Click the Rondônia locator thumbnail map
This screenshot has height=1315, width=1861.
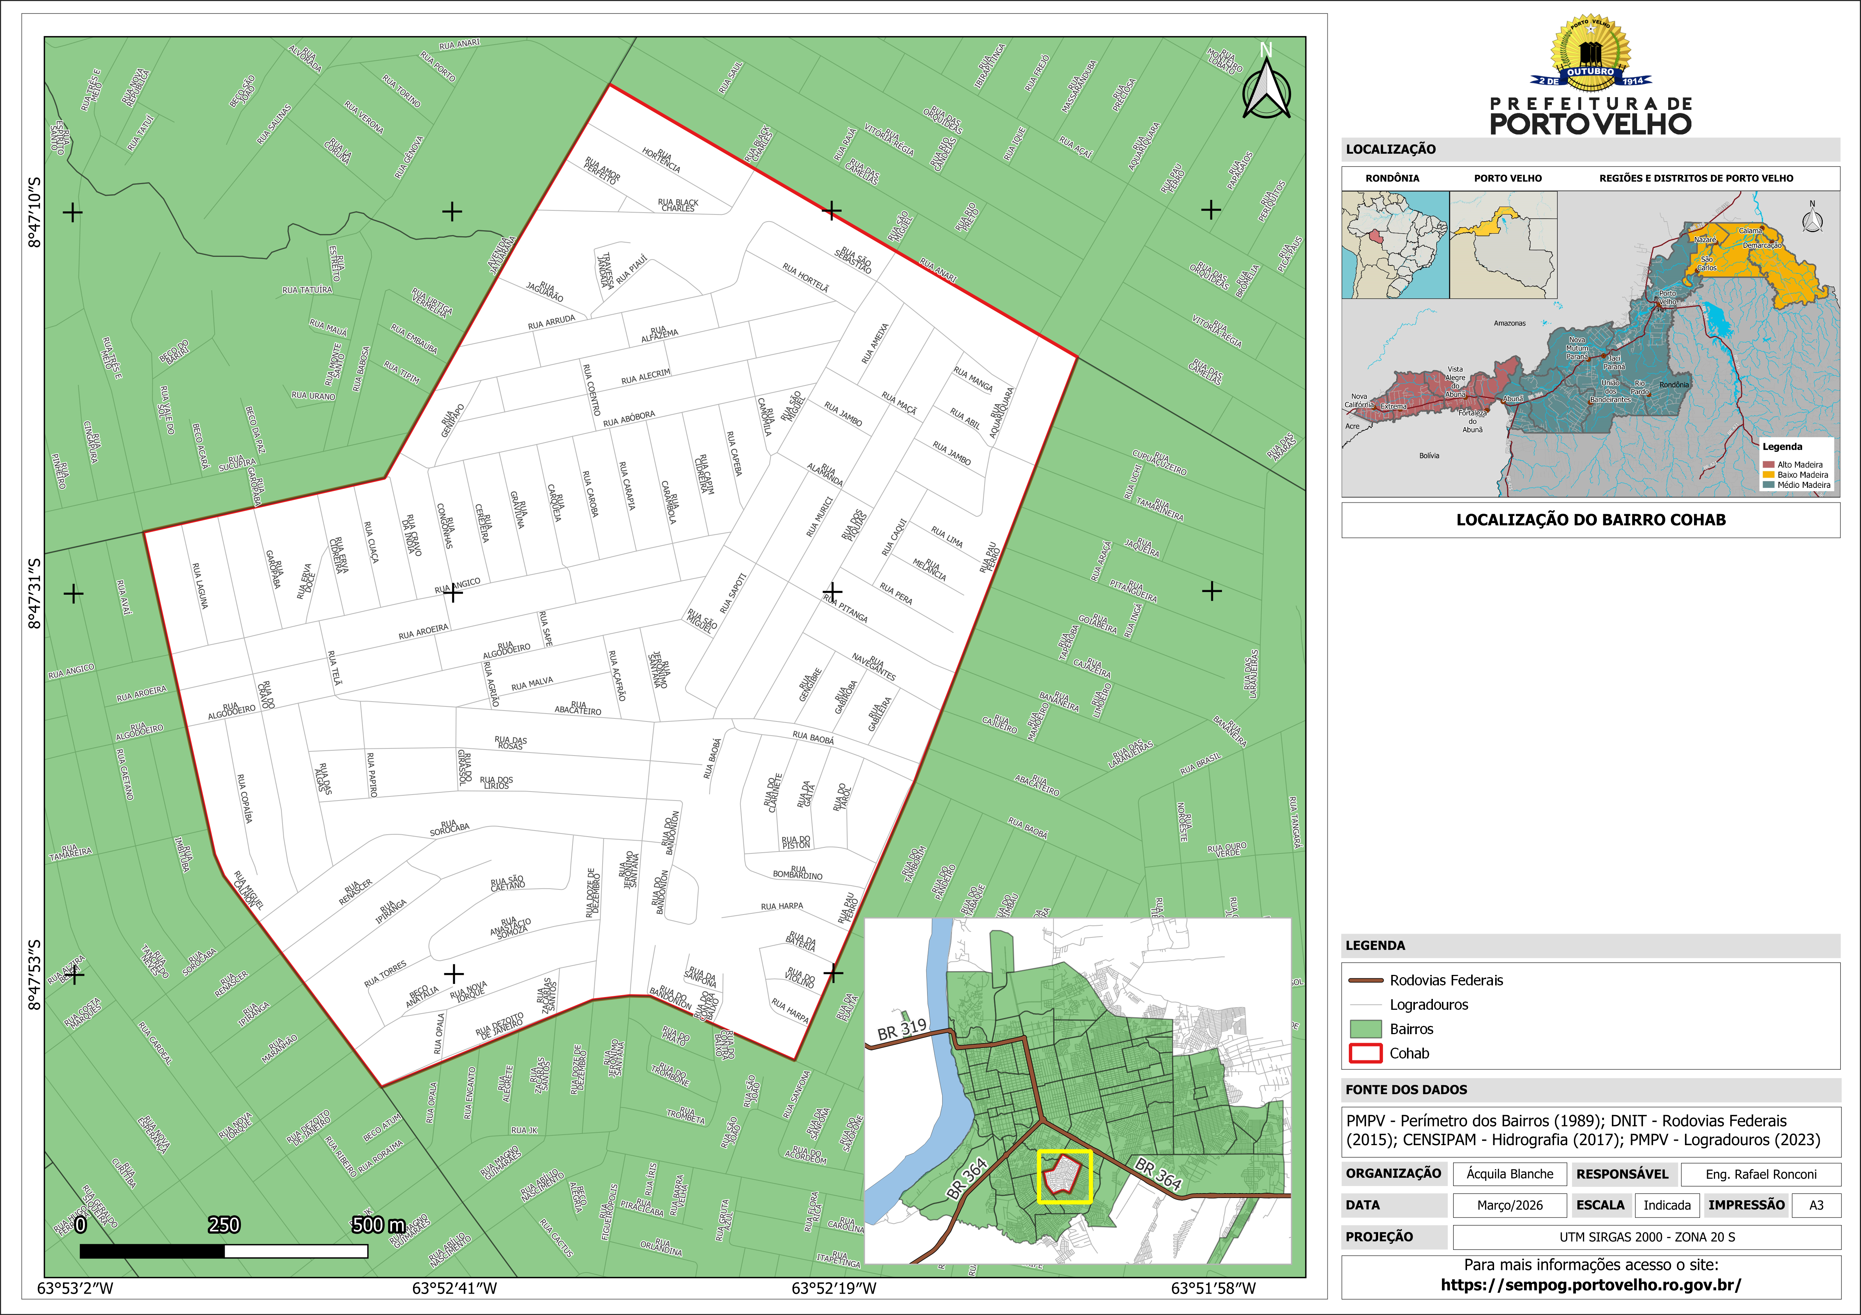click(x=1395, y=245)
